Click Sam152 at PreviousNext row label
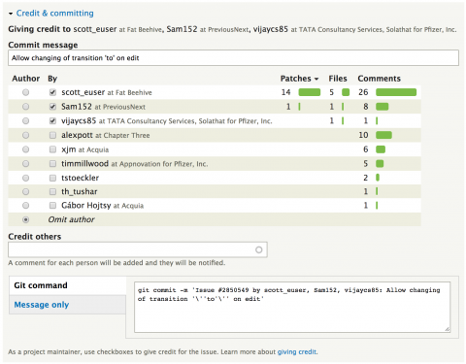This screenshot has height=364, width=466. click(103, 107)
